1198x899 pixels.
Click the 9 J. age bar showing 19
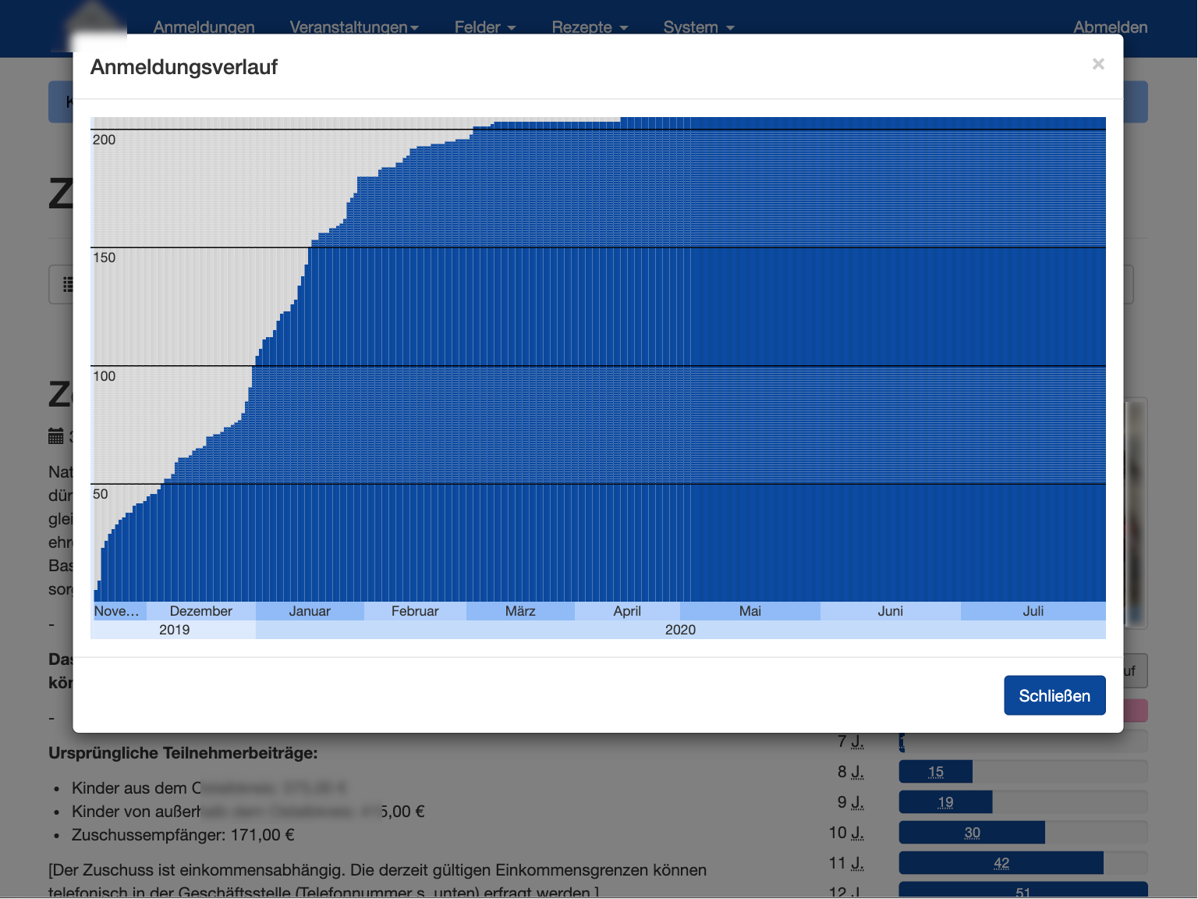945,802
